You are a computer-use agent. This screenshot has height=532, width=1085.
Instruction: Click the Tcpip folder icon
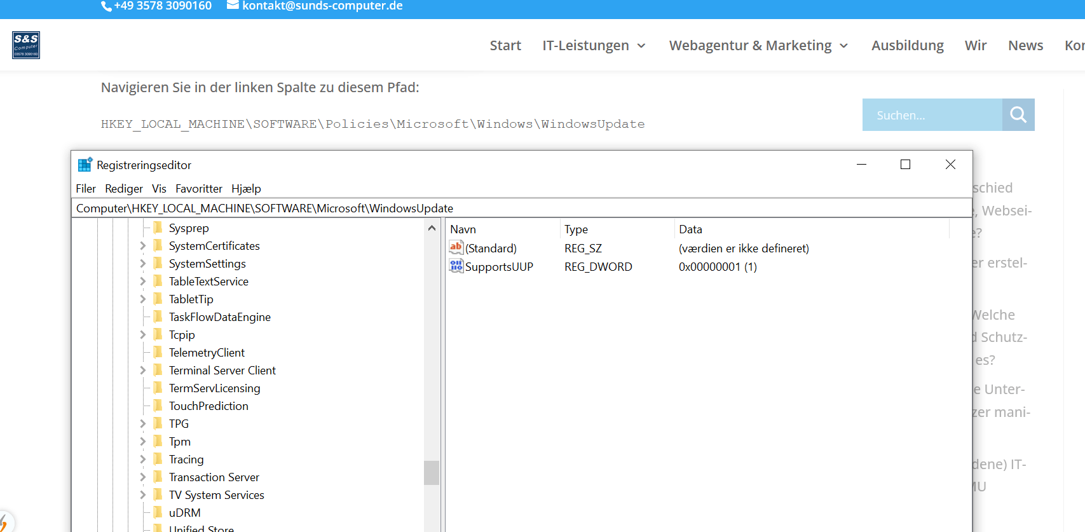[158, 334]
